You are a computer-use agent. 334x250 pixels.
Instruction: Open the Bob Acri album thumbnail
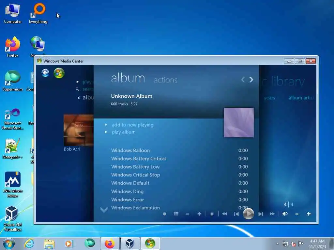78,130
